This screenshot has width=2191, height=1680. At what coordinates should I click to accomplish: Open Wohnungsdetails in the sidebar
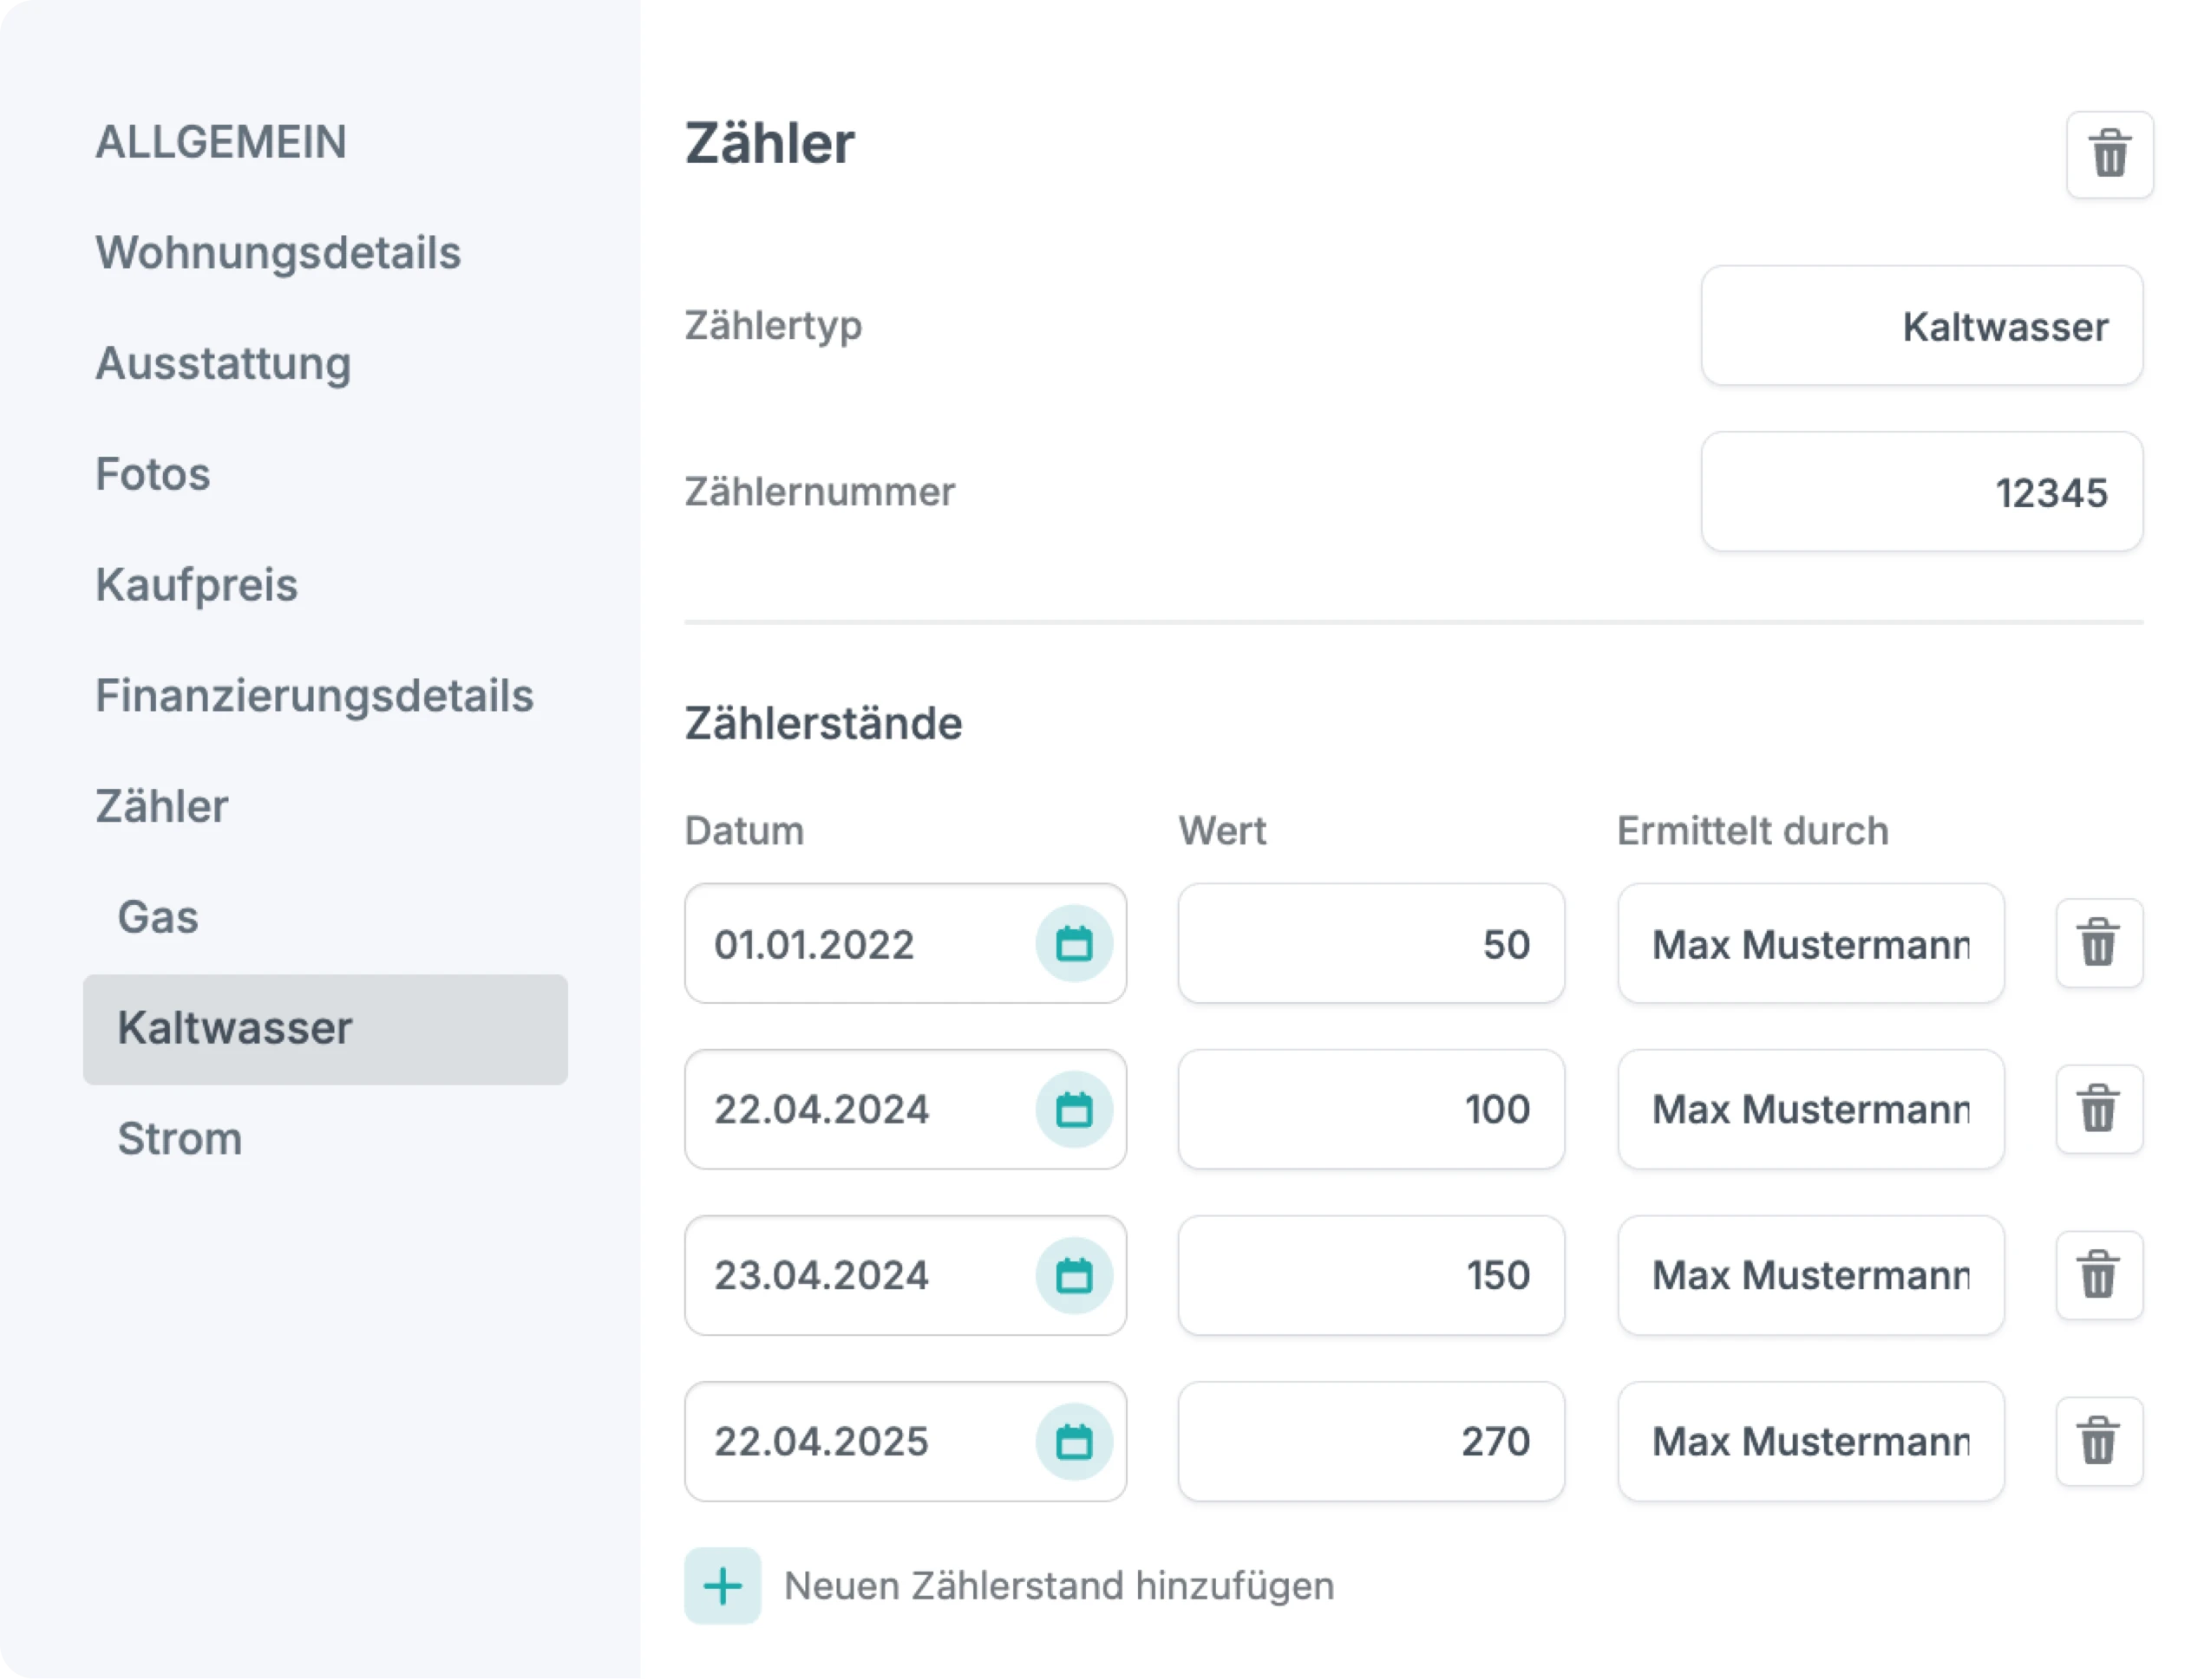point(278,252)
